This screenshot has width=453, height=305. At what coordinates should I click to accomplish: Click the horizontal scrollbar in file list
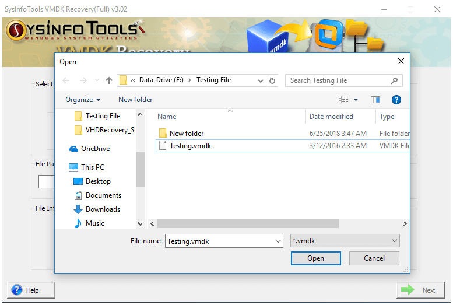(x=248, y=223)
